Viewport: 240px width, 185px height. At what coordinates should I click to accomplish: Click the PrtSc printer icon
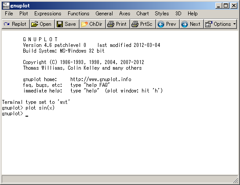135,24
